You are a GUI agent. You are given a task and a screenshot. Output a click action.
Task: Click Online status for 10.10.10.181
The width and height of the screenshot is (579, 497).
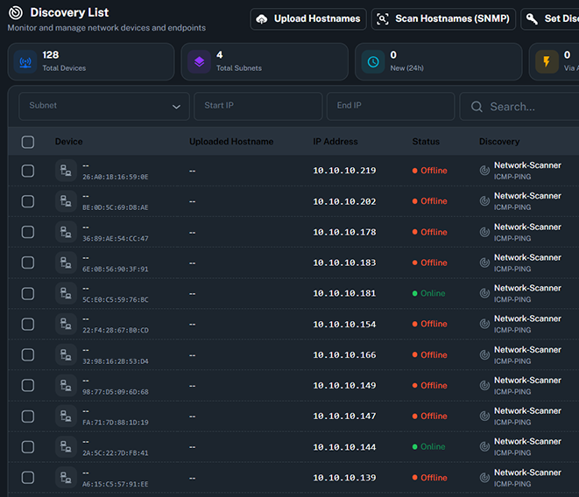pyautogui.click(x=428, y=293)
